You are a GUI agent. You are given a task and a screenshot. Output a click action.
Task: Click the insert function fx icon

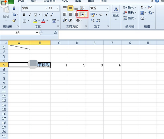pos(55,32)
